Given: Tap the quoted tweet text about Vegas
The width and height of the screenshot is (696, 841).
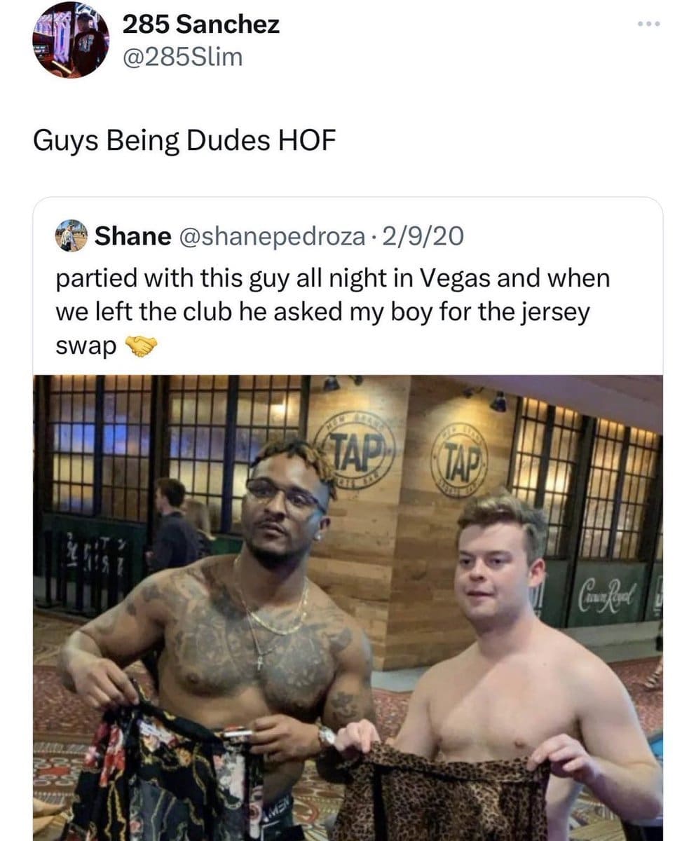Looking at the screenshot, I should (333, 312).
